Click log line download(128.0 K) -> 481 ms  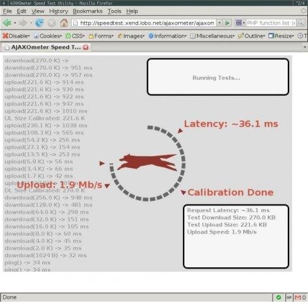(x=49, y=204)
